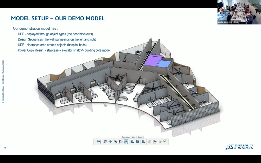Click the 'Power Copy Result' bullet line
The image size is (261, 163).
pyautogui.click(x=64, y=50)
